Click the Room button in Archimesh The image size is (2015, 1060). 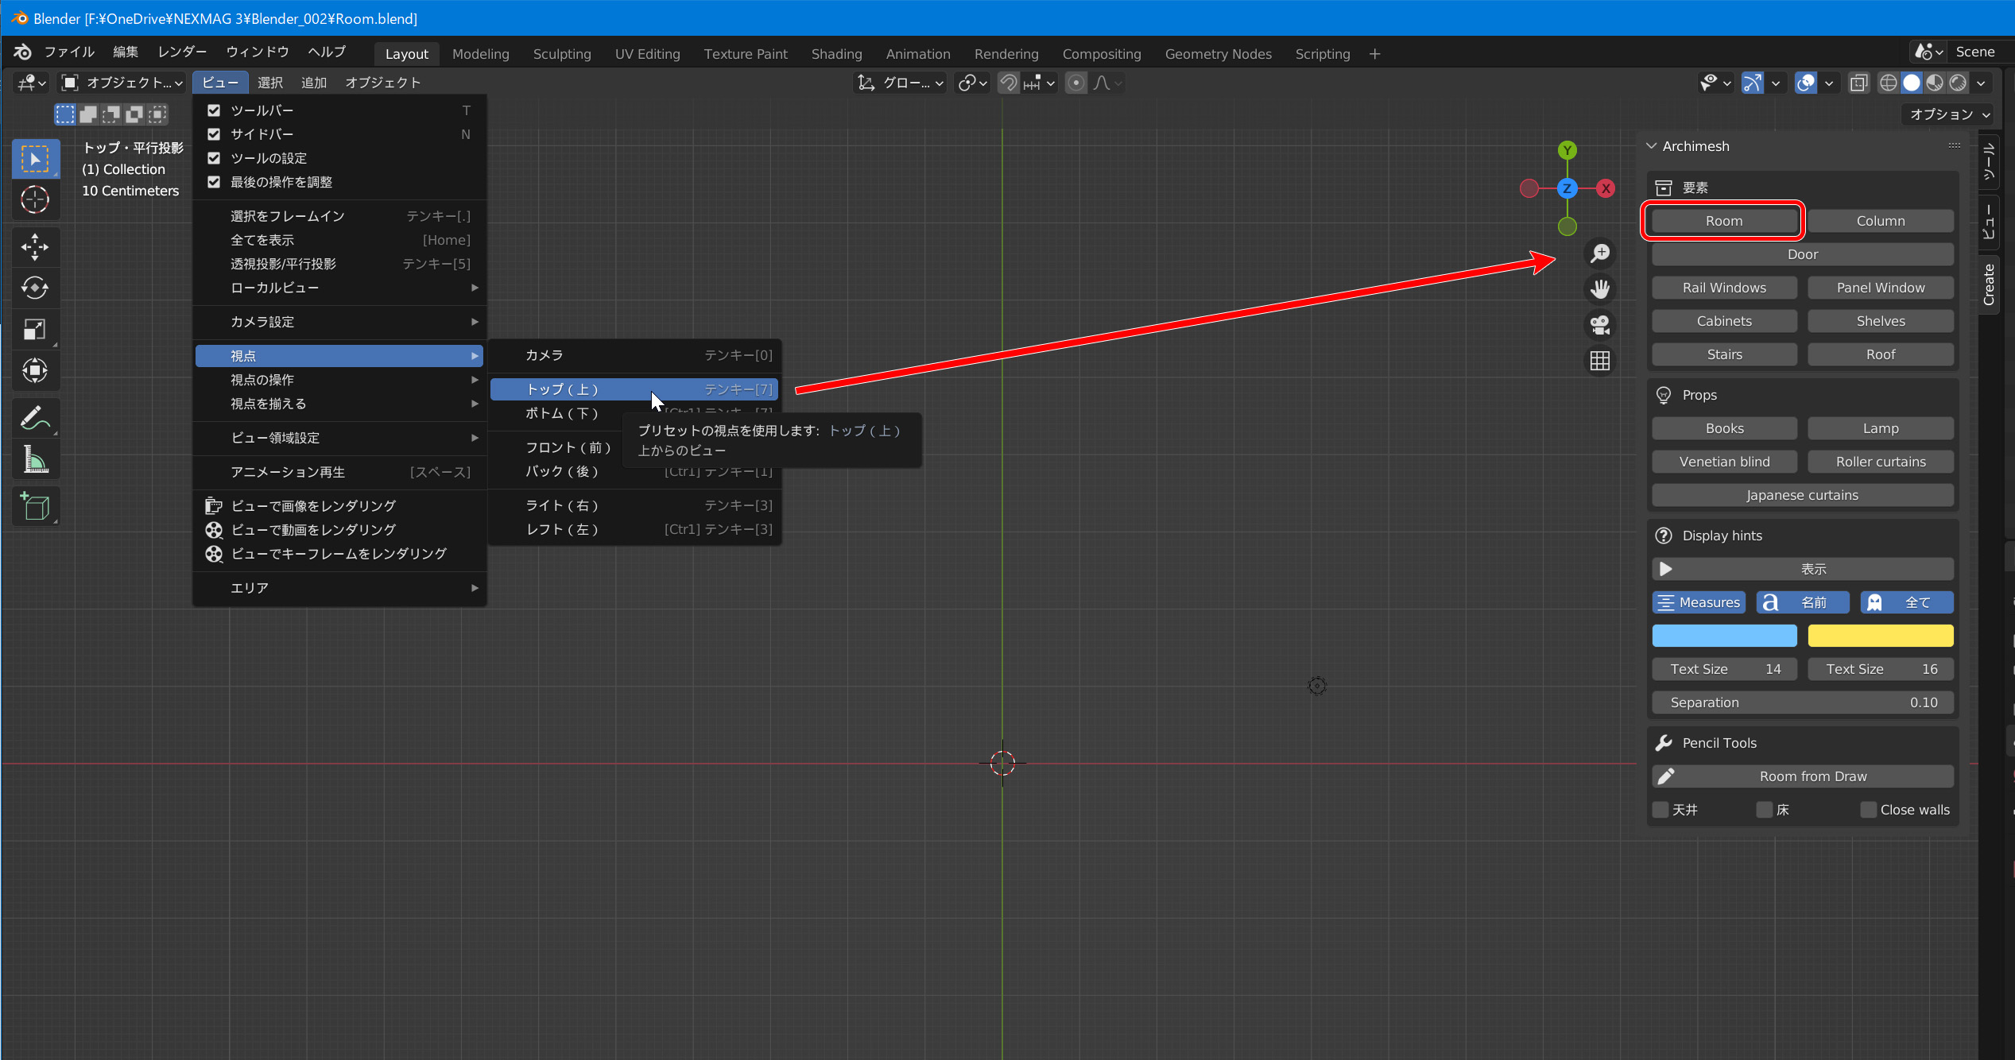pos(1723,221)
